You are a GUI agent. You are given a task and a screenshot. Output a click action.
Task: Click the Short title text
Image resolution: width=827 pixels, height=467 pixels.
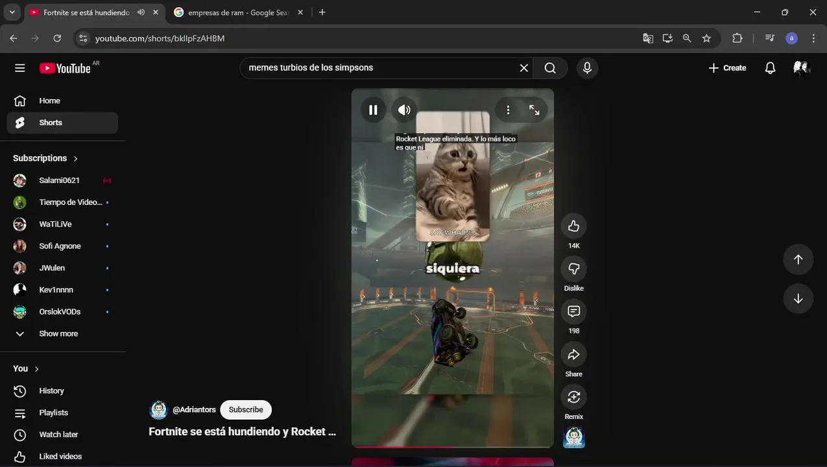(243, 432)
